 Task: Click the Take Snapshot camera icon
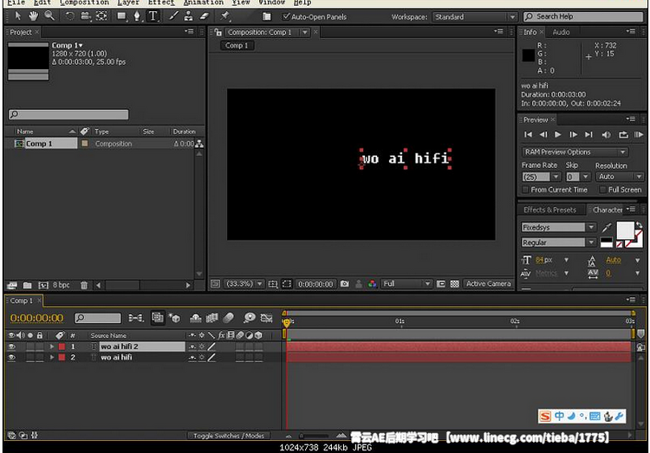point(344,284)
